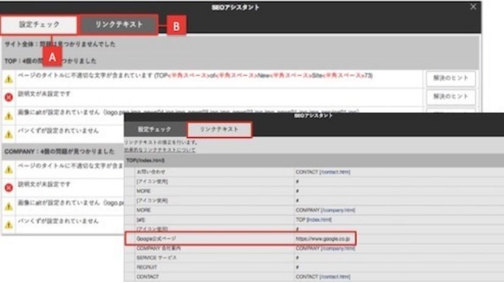This screenshot has width=504, height=283.
Task: Switch to the 設定チェック tab in the back window
Action: pos(38,24)
